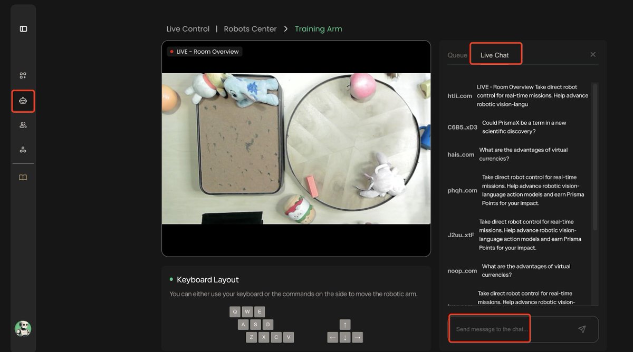Click the Training Arm breadcrumb
This screenshot has width=633, height=352.
(x=319, y=29)
